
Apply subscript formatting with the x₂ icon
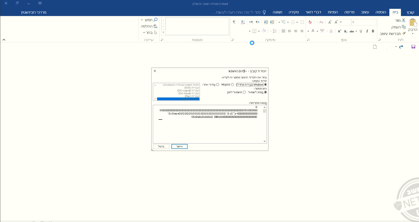pyautogui.click(x=346, y=31)
